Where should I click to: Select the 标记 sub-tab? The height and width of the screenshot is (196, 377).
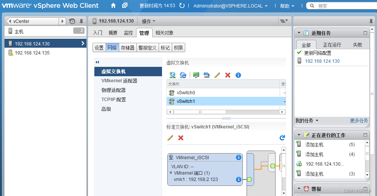tap(165, 48)
